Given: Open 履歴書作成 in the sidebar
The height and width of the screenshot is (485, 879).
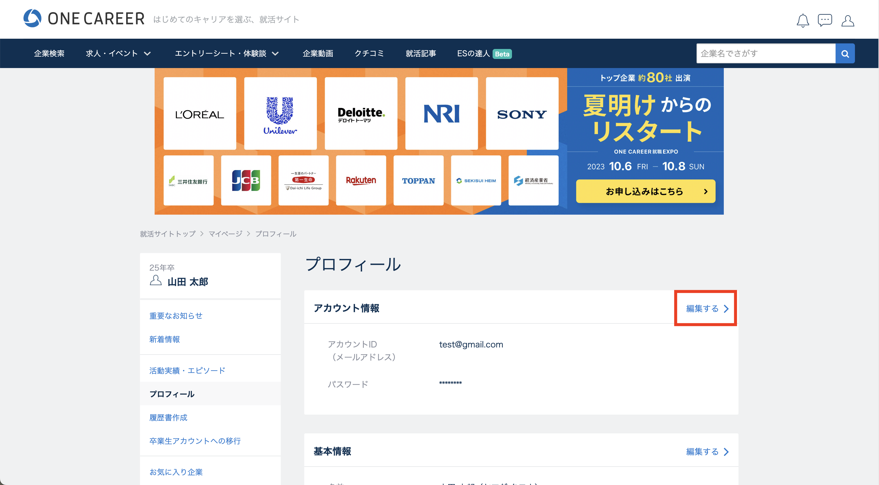Looking at the screenshot, I should click(x=168, y=418).
